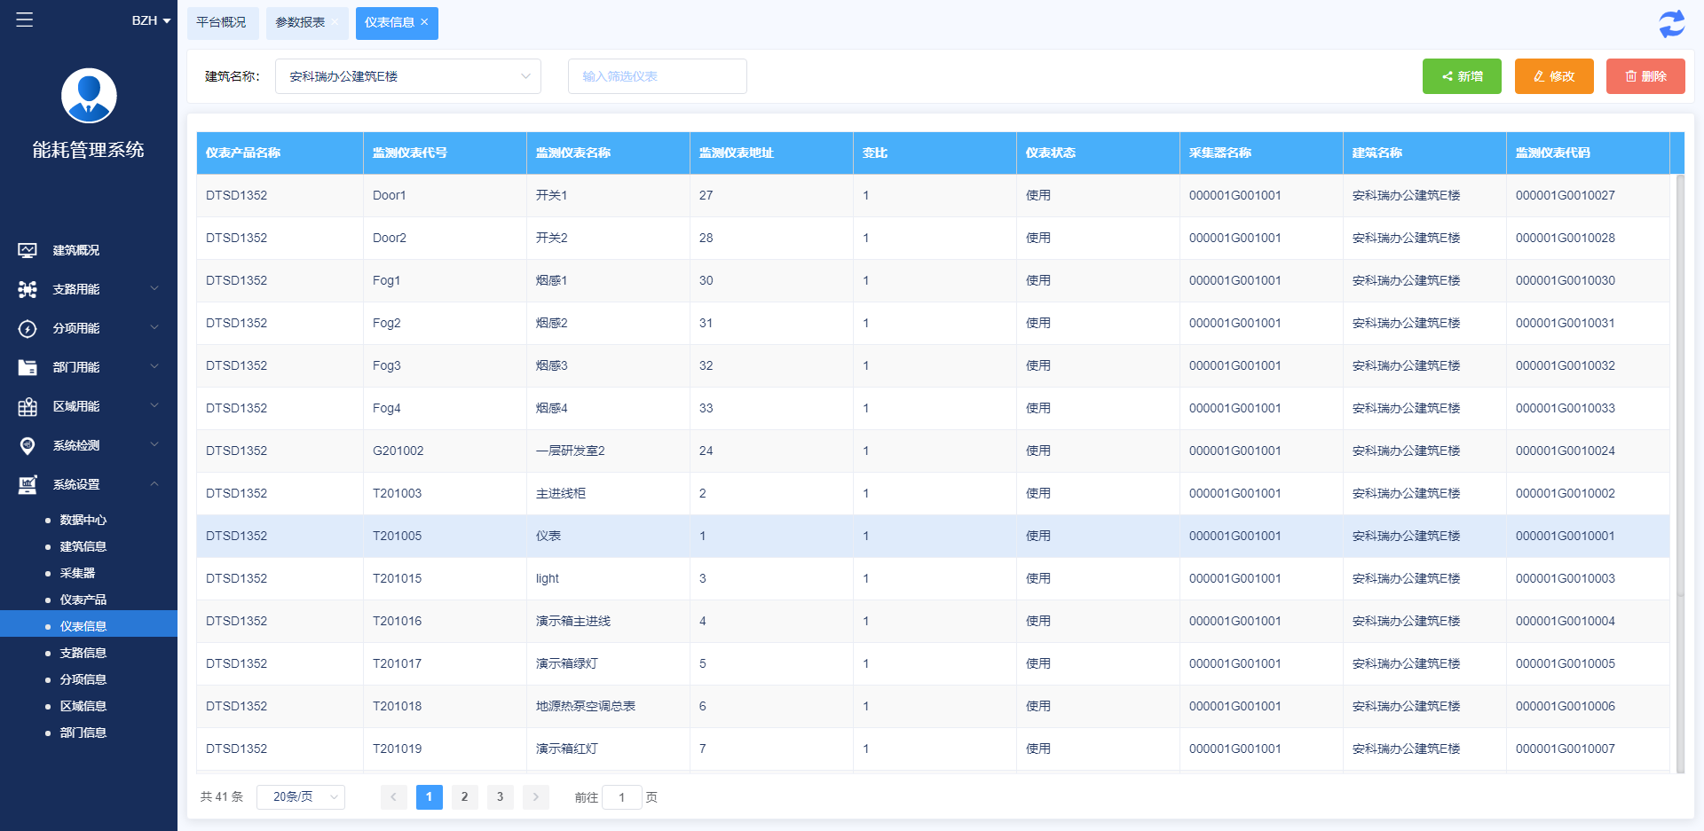Open the 建筑名称 building selector
The height and width of the screenshot is (831, 1704).
click(x=408, y=76)
